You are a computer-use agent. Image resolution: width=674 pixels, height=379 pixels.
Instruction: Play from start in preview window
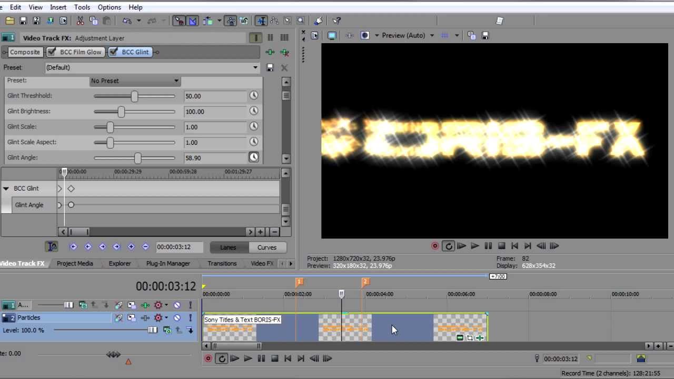coord(461,246)
